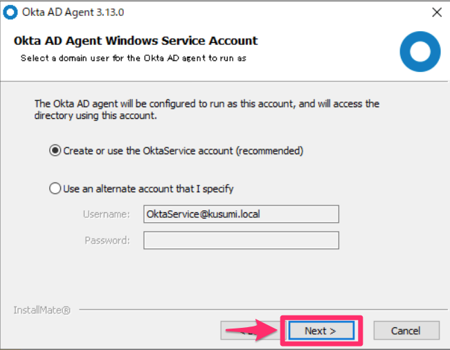Click the Okta icon in the title bar
Screen dimensions: 450x350
pos(12,12)
